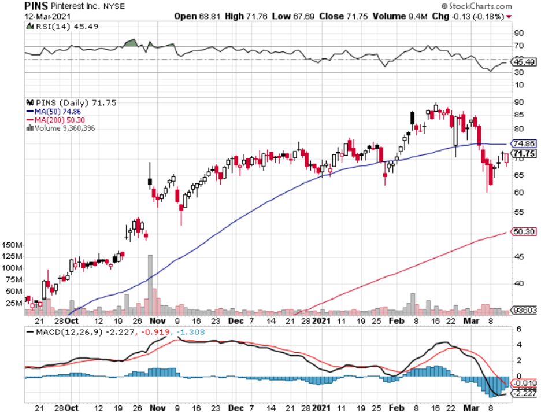Click the volume value tag on right axis
Image resolution: width=541 pixels, height=413 pixels.
tap(524, 310)
